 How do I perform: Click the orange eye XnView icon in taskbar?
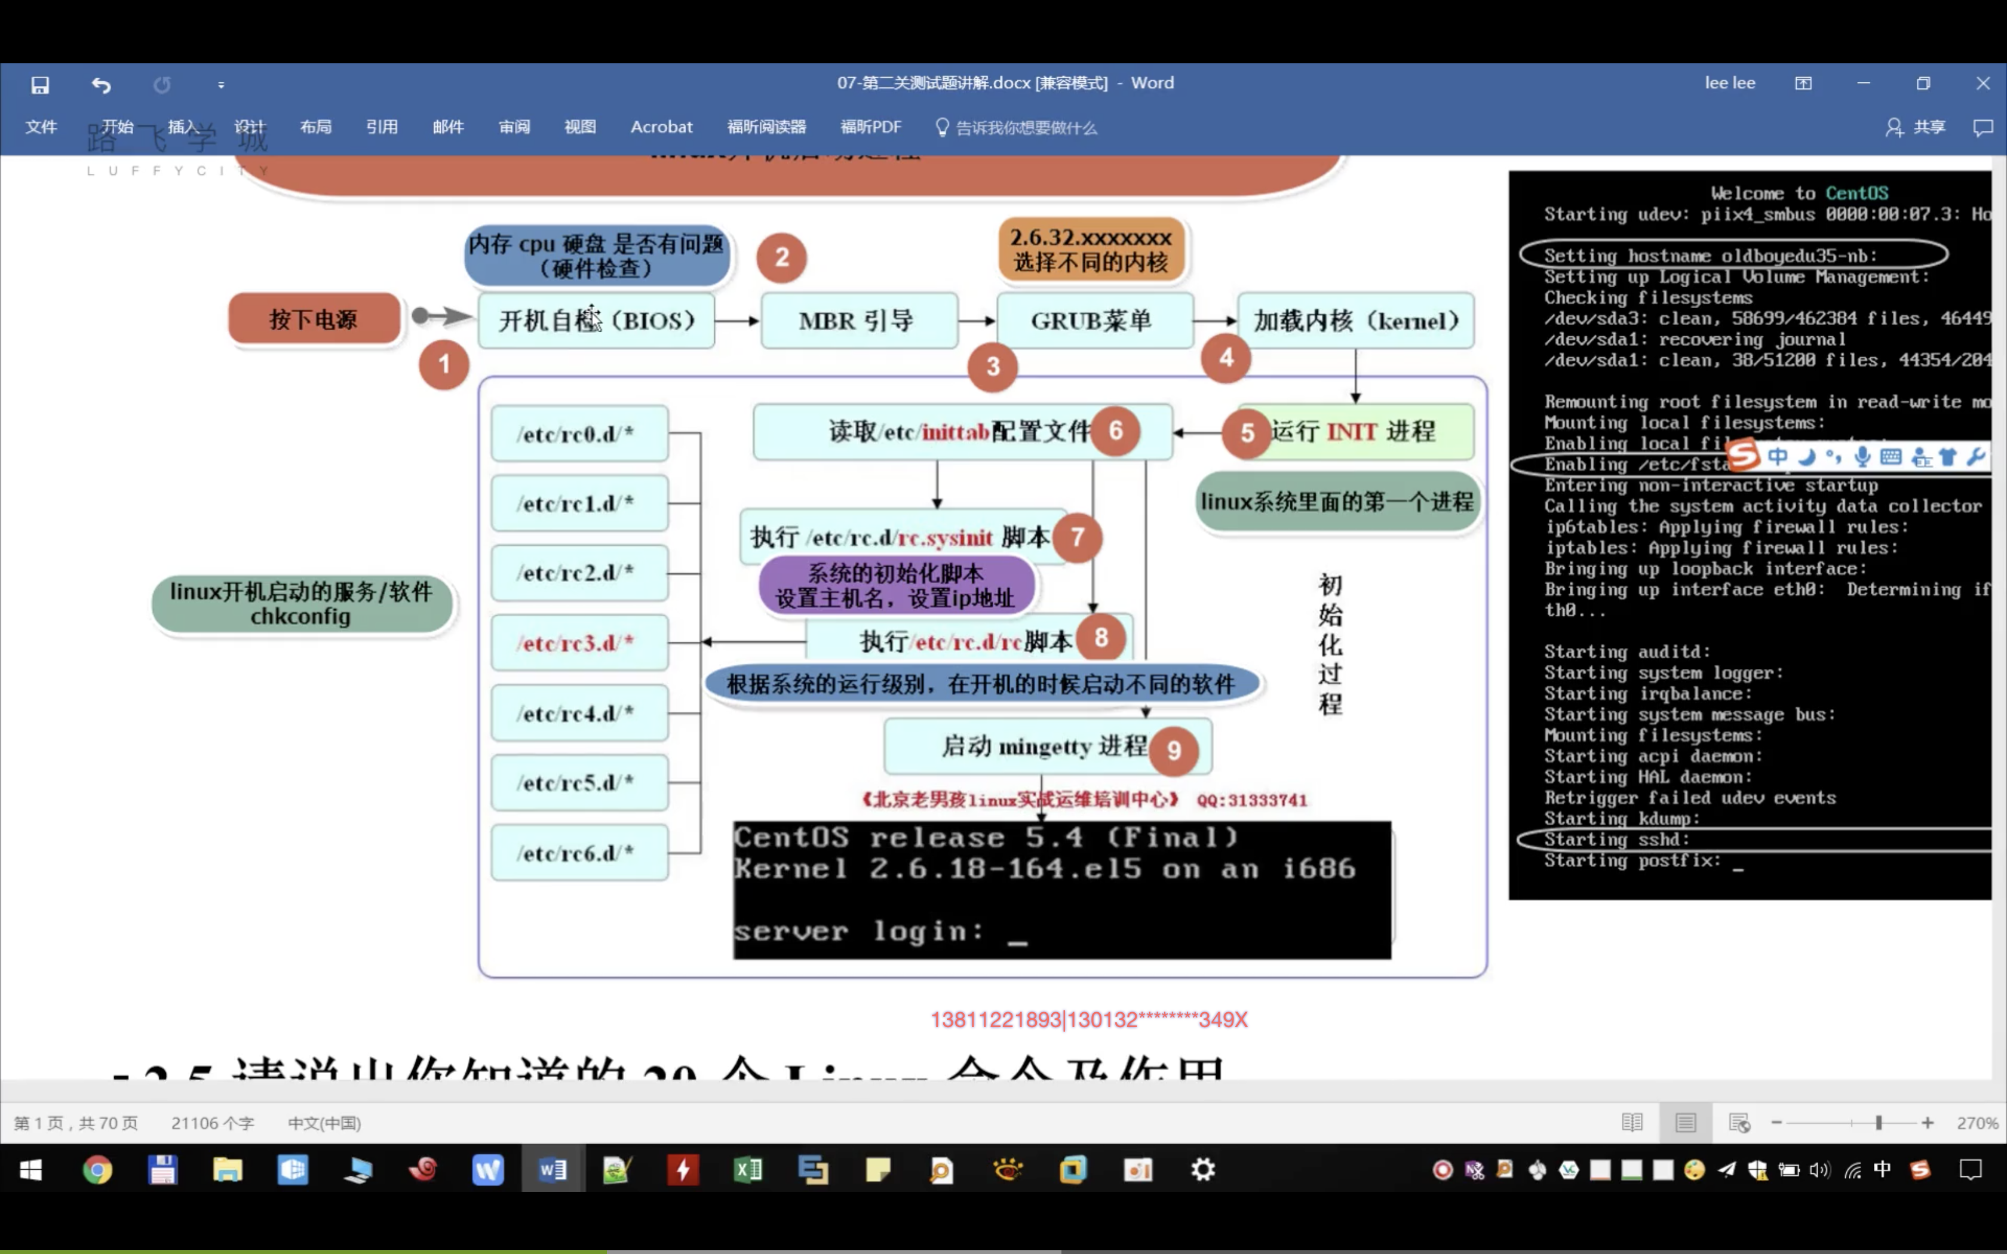click(1008, 1169)
